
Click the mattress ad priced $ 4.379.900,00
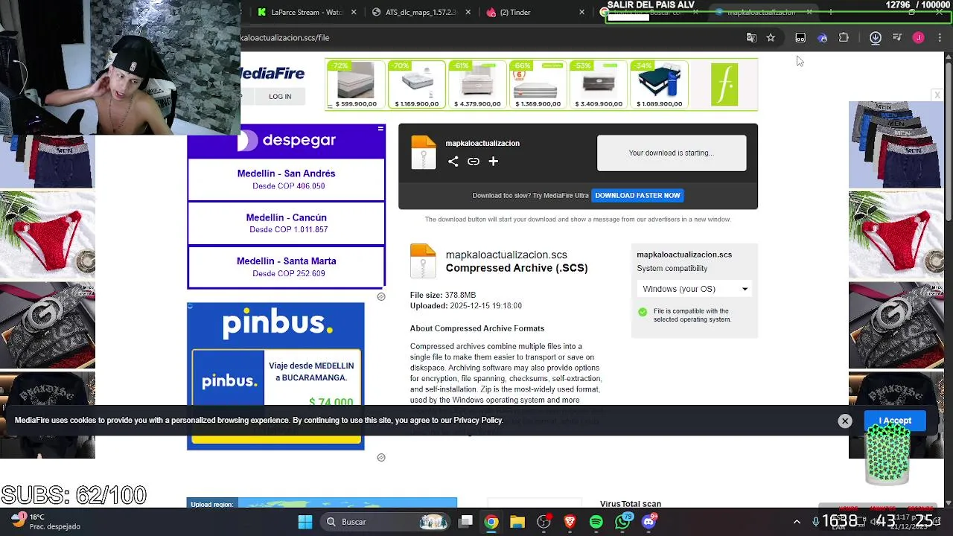point(476,84)
